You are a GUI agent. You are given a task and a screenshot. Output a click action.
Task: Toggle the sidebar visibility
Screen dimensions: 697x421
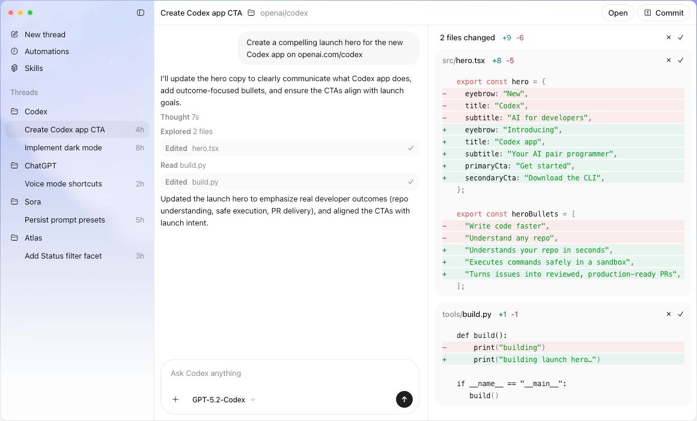(x=140, y=12)
